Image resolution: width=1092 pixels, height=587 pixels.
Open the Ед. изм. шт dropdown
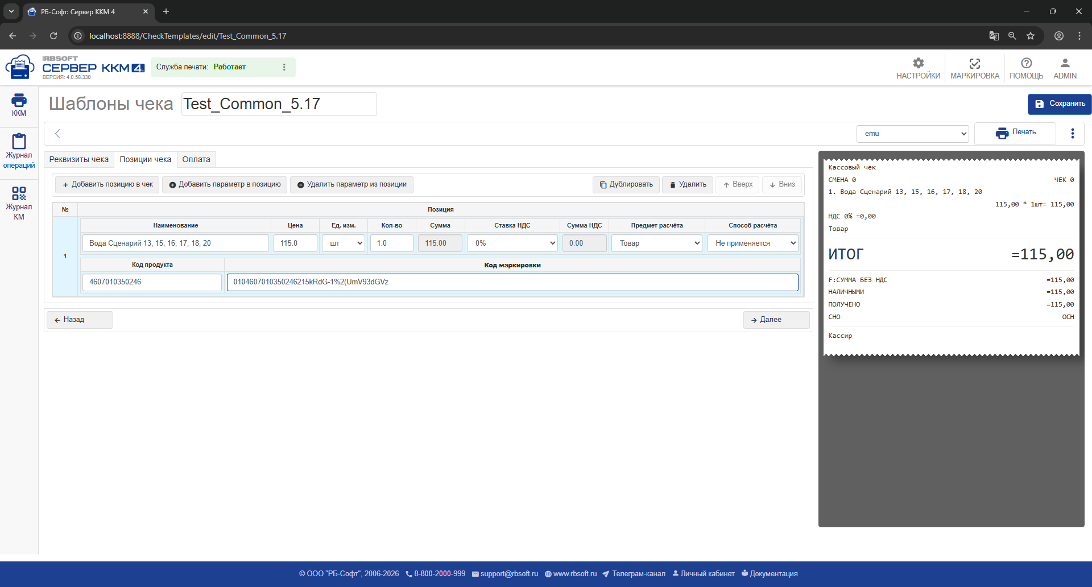(344, 243)
